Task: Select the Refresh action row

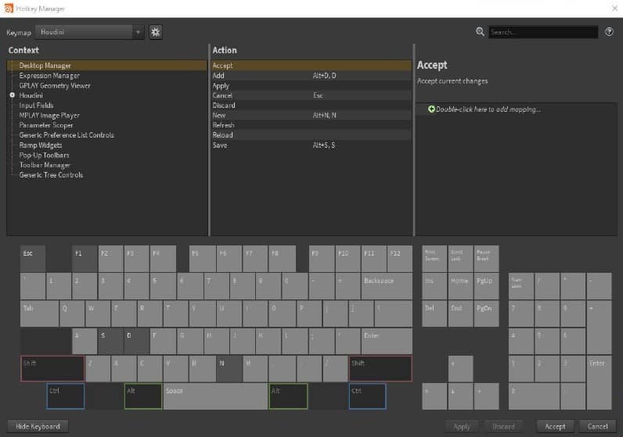Action: [x=223, y=125]
